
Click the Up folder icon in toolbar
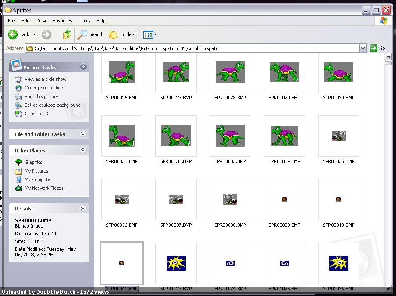67,34
